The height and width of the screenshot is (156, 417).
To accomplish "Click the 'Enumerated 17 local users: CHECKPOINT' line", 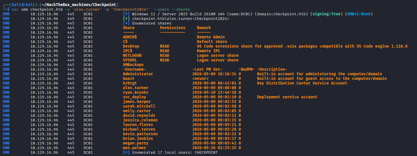I will 175,152.
